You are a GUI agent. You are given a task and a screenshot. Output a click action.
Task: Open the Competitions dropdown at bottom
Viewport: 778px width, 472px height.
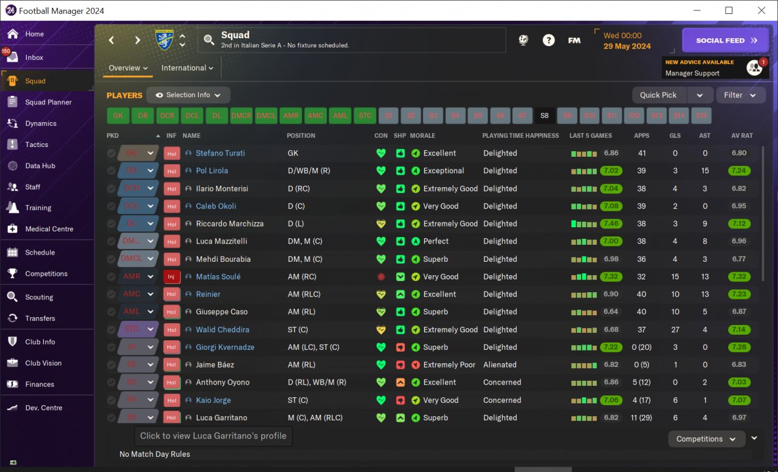pos(706,439)
